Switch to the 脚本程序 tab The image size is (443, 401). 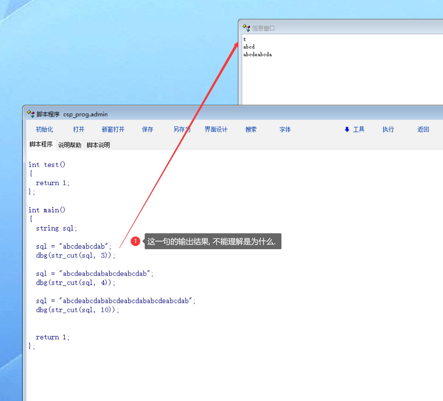[x=41, y=144]
